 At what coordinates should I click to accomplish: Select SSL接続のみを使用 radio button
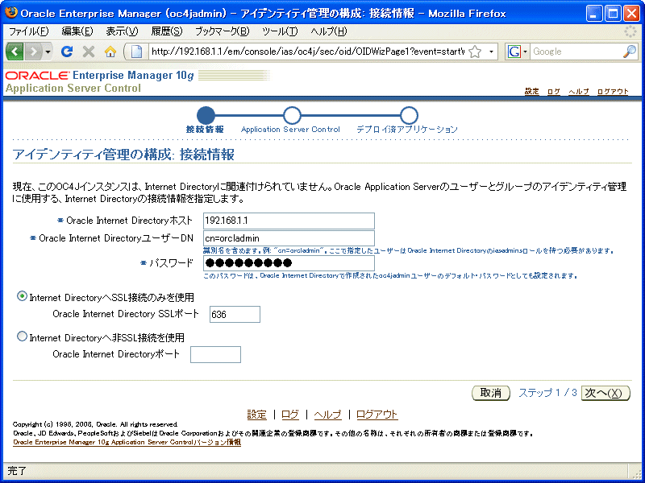pyautogui.click(x=22, y=296)
